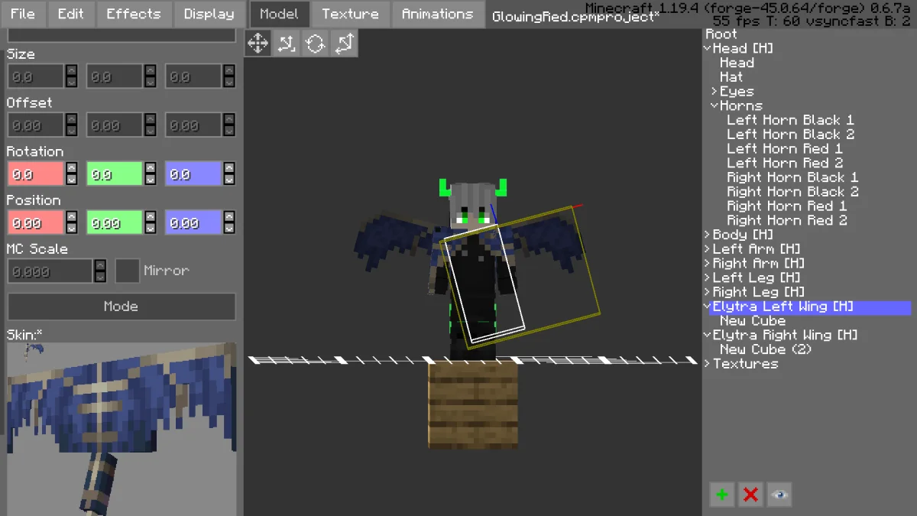
Task: Select Right Horn Red 2
Action: [x=787, y=221]
